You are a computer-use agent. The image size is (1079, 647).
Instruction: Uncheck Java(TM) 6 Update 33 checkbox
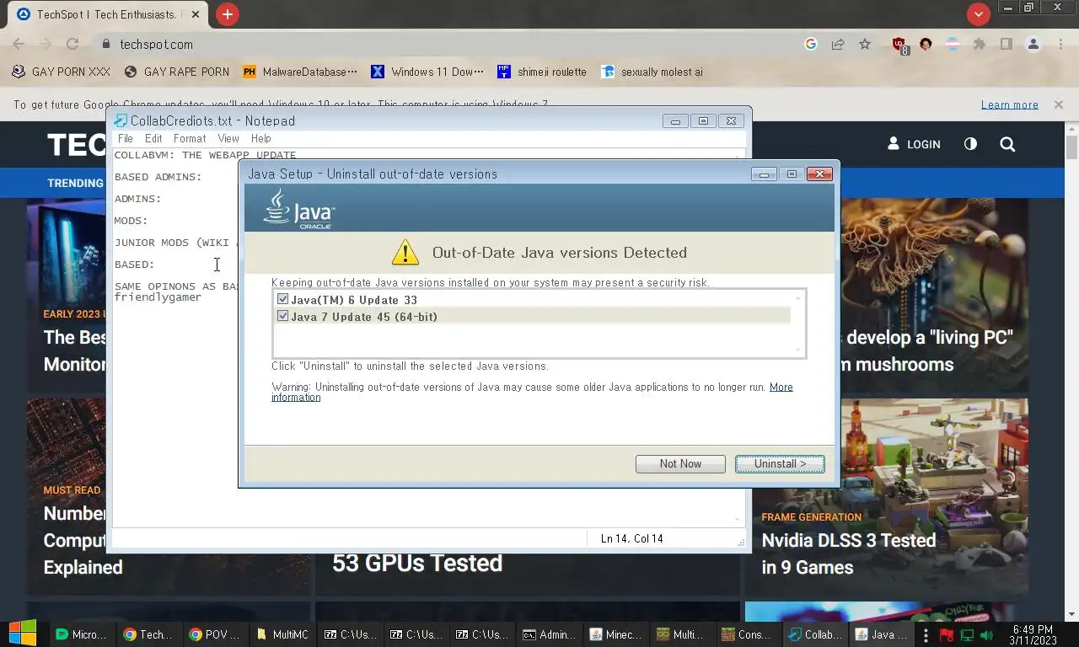(x=282, y=299)
